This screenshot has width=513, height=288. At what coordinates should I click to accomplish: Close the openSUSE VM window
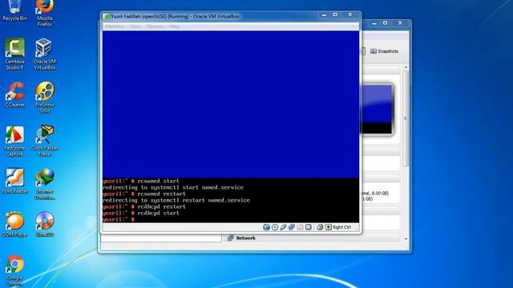(350, 15)
